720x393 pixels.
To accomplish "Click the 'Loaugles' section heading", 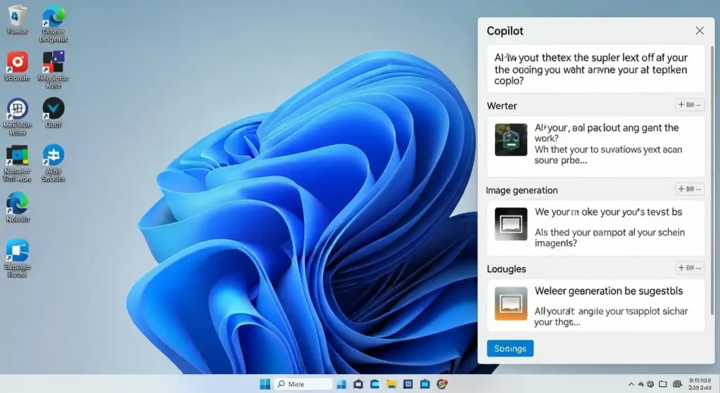I will [x=506, y=269].
